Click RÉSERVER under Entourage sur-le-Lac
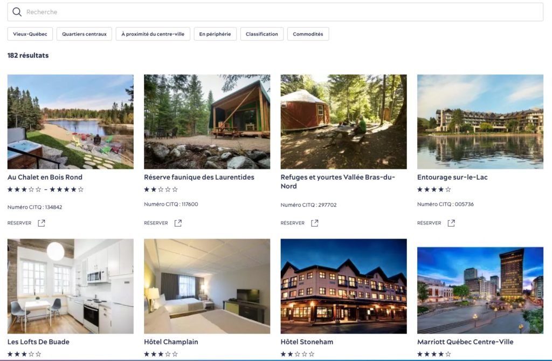The width and height of the screenshot is (552, 361). (x=429, y=223)
